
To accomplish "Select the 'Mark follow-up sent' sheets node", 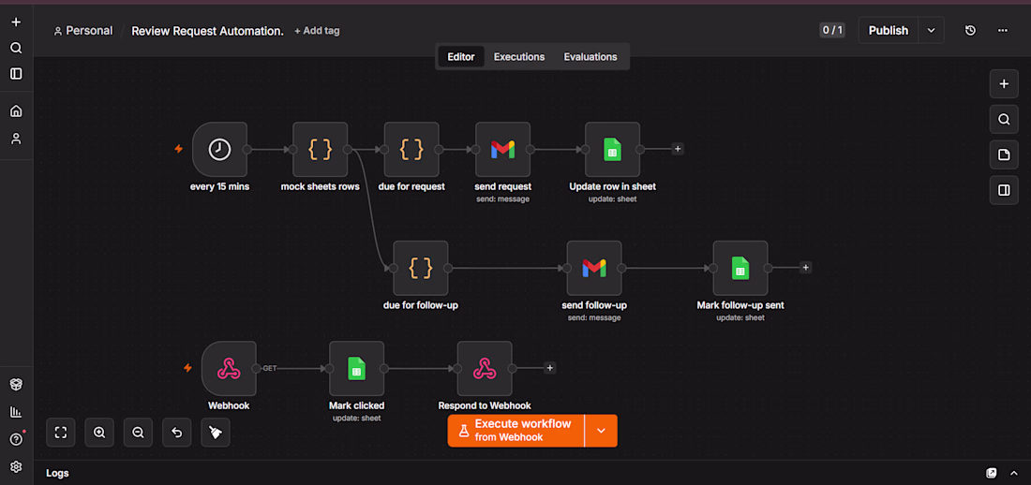I will [x=740, y=268].
